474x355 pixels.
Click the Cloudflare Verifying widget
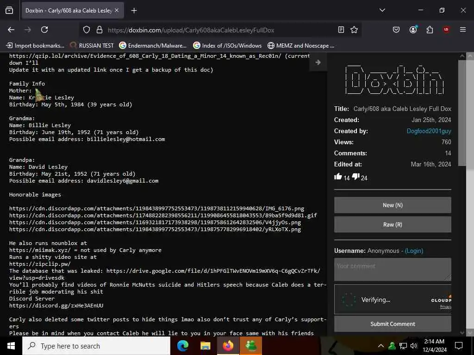pyautogui.click(x=393, y=300)
